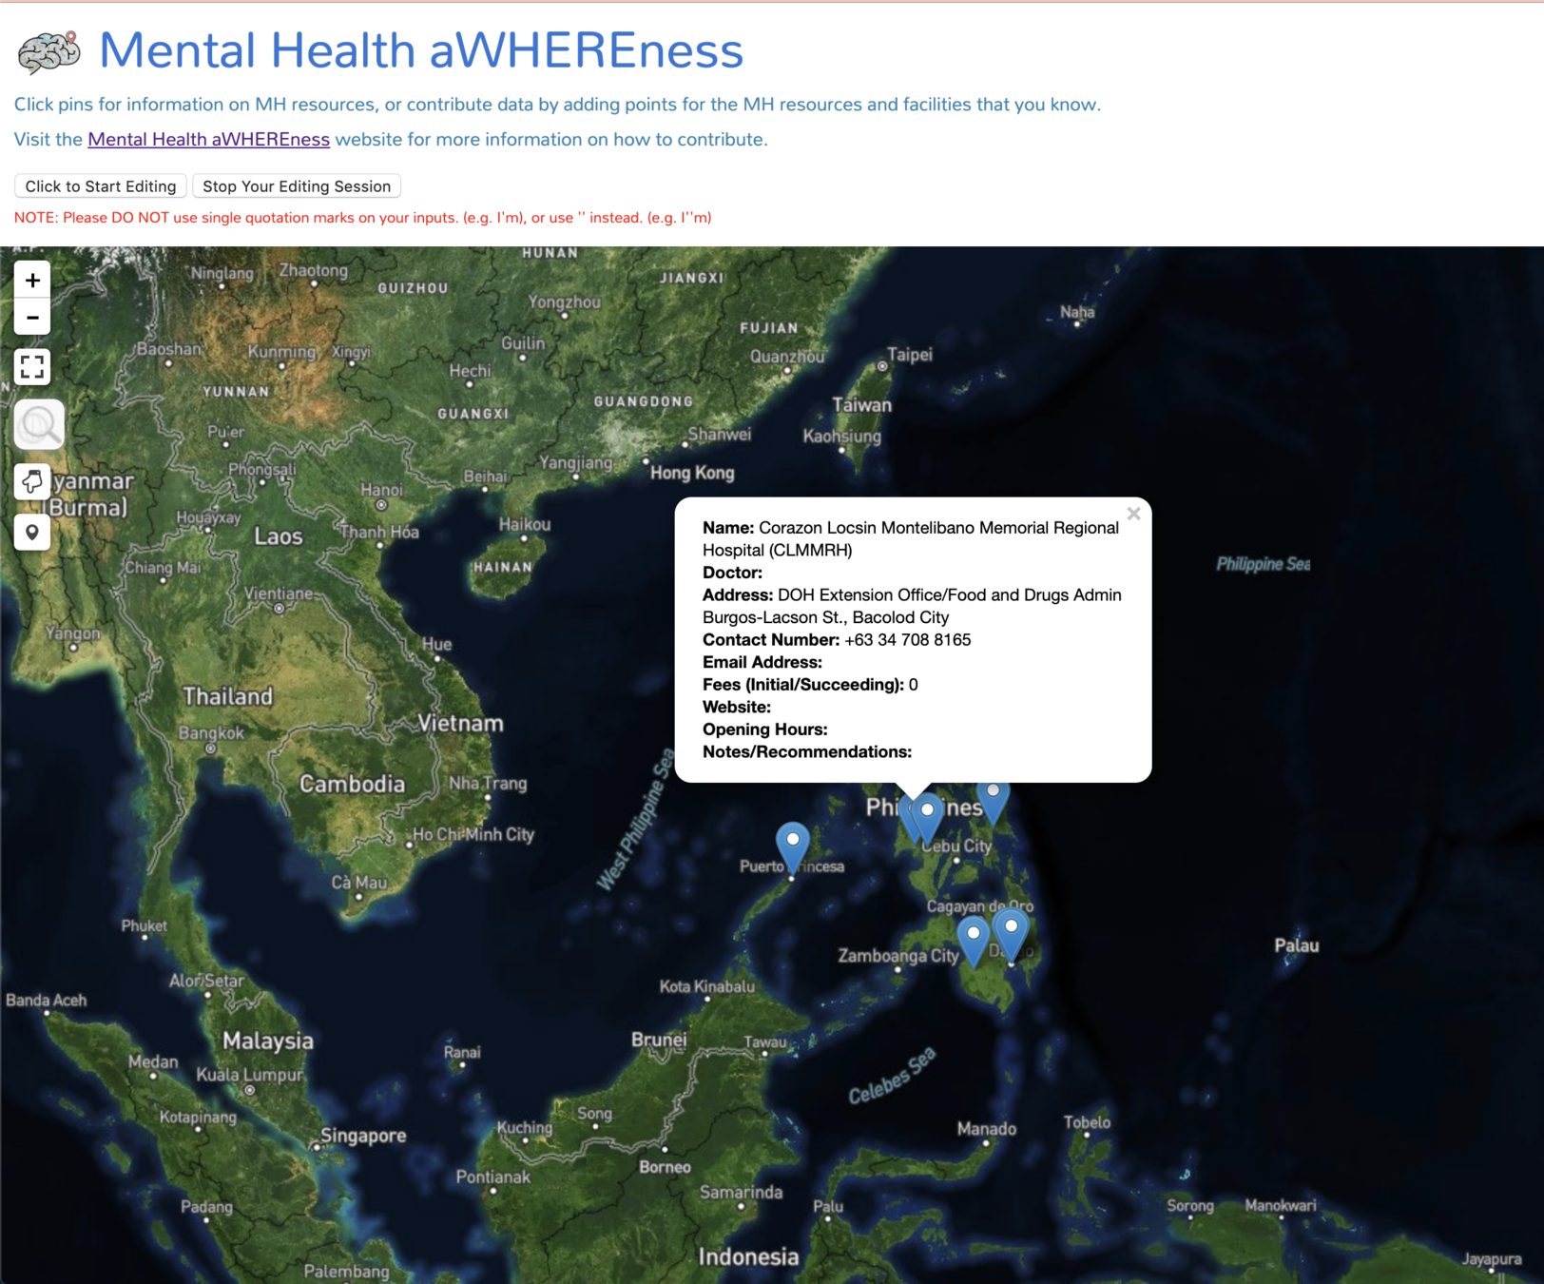Click the hospital name in popup
This screenshot has height=1284, width=1544.
pos(911,539)
